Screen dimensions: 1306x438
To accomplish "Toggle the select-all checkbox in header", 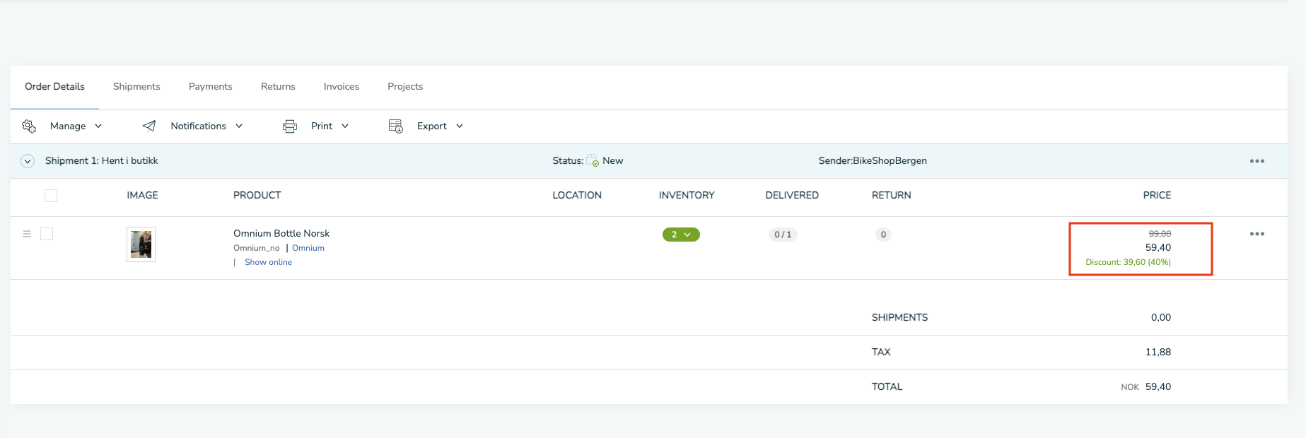I will pyautogui.click(x=51, y=196).
